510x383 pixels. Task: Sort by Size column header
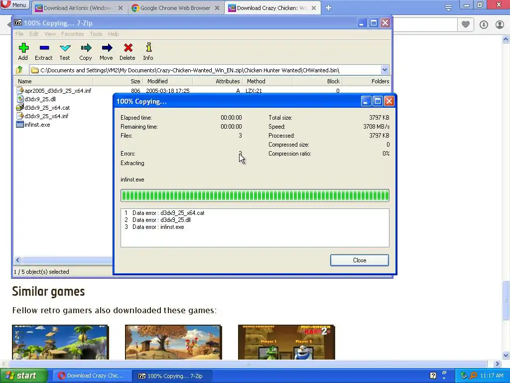[118, 81]
